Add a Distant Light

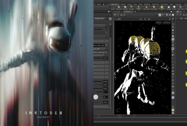[154, 8]
